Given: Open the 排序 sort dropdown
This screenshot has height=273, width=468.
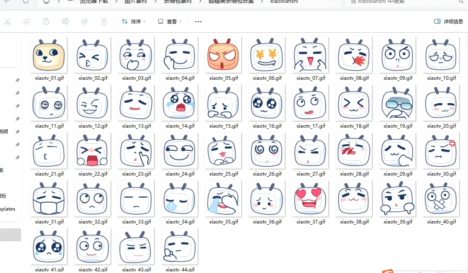Looking at the screenshot, I should [x=134, y=21].
